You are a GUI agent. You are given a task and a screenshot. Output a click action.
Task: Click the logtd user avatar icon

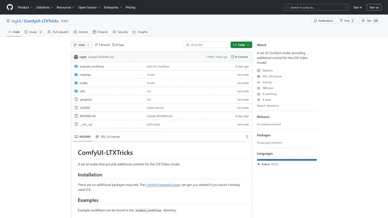76,57
